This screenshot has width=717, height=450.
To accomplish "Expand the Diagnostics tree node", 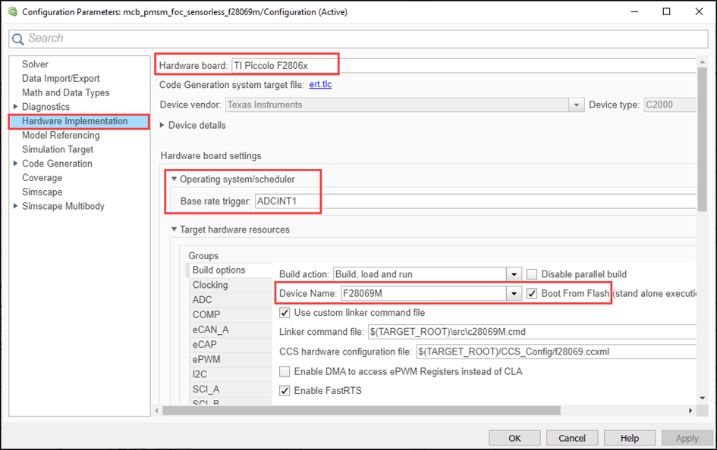I will (x=15, y=107).
